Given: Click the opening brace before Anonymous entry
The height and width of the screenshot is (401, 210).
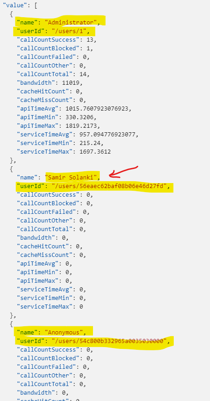Looking at the screenshot, I should pos(11,324).
